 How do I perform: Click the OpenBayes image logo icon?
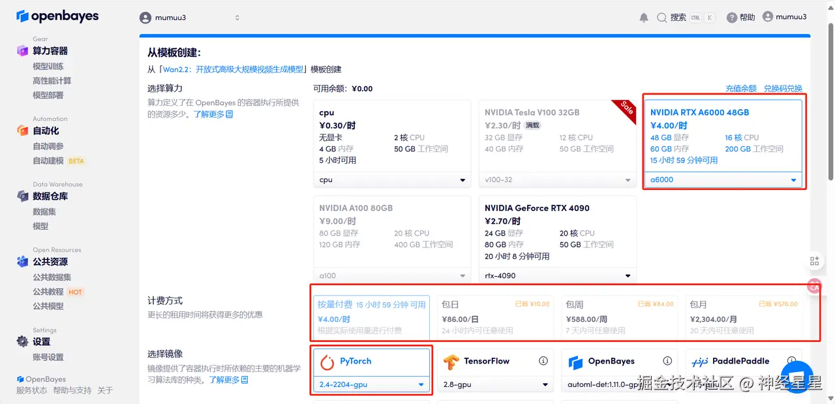pos(575,362)
